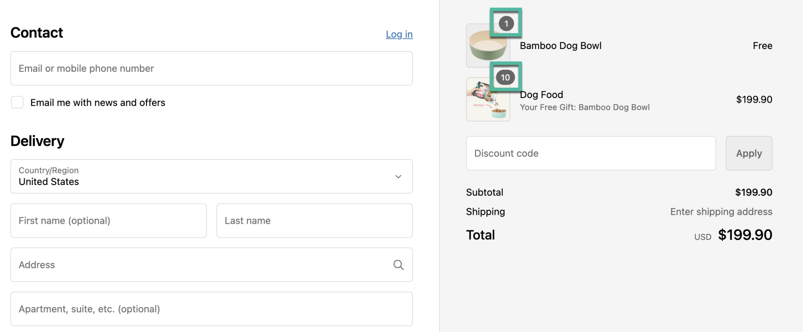Focus the Email or mobile phone field
Image resolution: width=803 pixels, height=332 pixels.
[211, 69]
